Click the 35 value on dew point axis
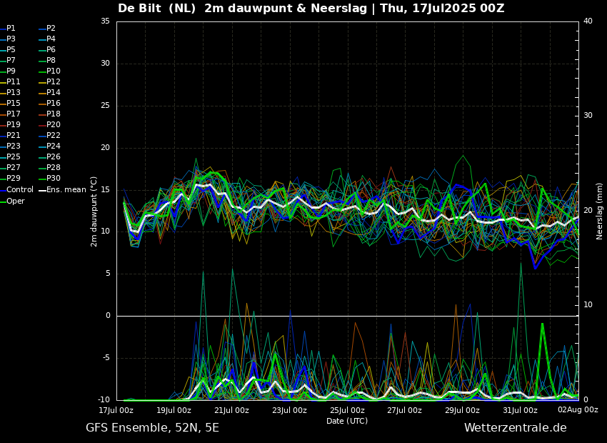This screenshot has height=443, width=607. [105, 21]
